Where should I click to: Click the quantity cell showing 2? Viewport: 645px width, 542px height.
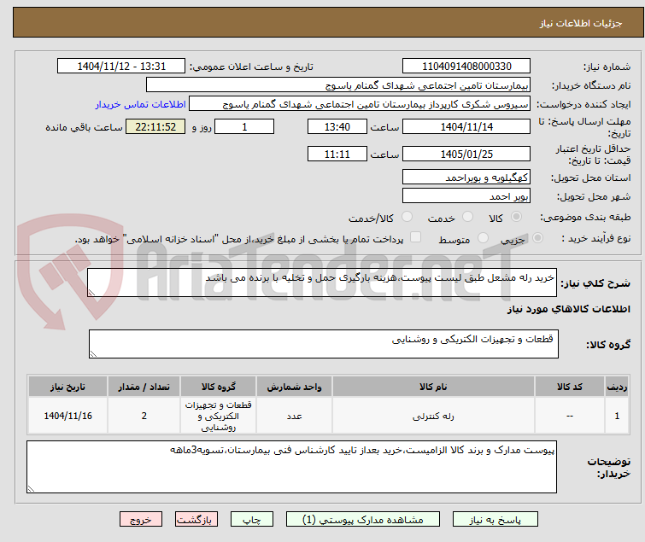144,416
